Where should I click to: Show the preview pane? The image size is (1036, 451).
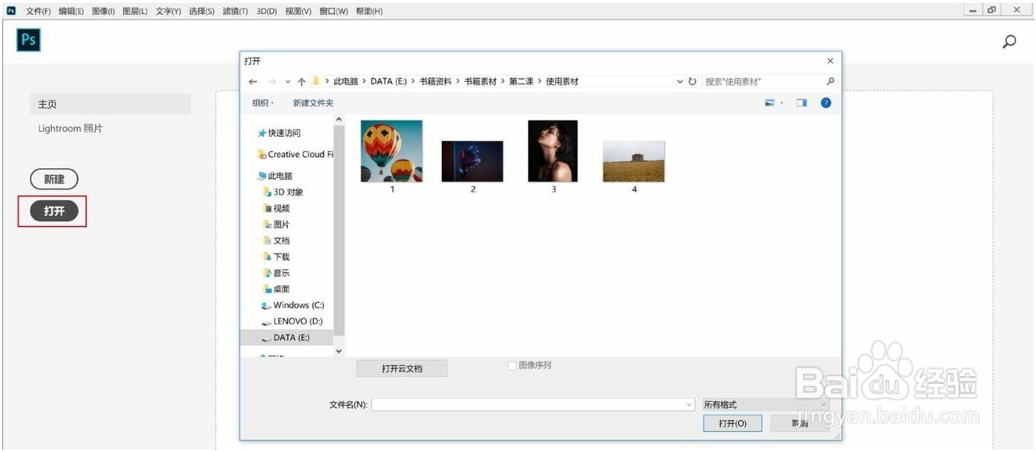(802, 103)
